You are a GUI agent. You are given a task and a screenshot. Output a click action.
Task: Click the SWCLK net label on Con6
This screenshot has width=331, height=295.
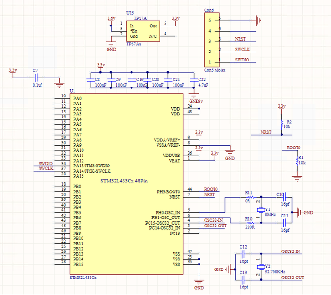click(x=242, y=49)
